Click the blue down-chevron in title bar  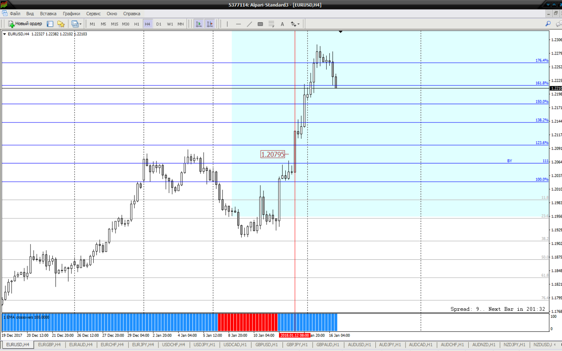point(548,5)
